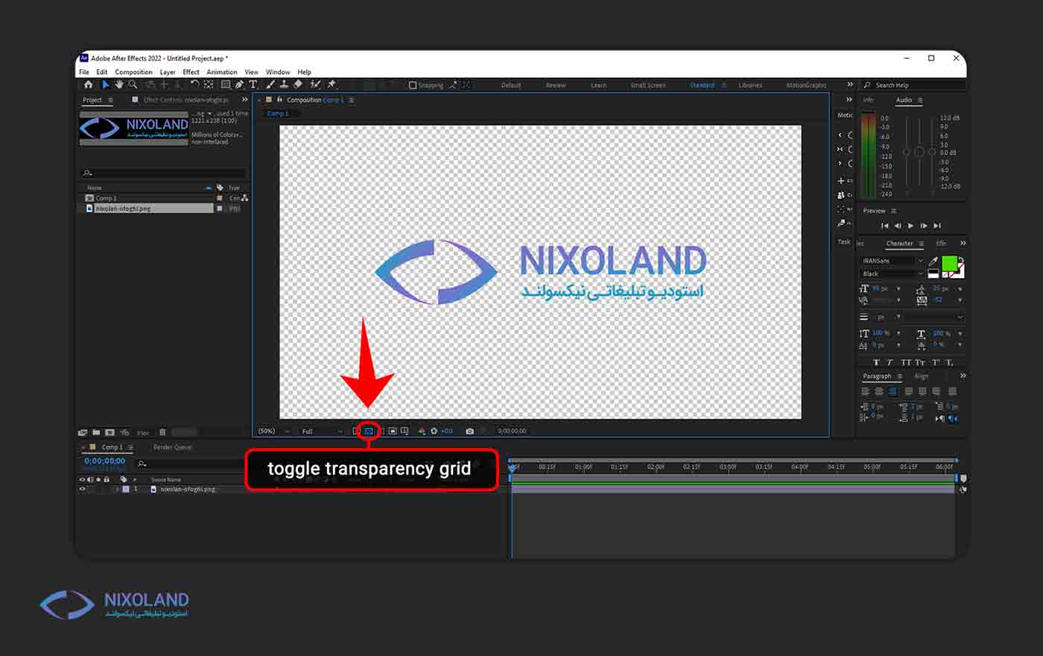Select the Roto Brush tool
Screen dimensions: 1043x656
[x=314, y=85]
